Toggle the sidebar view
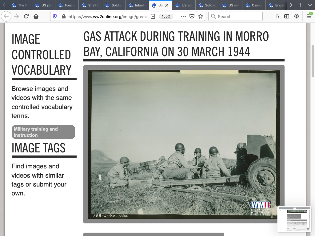Image resolution: width=315 pixels, height=236 pixels. coord(287,17)
